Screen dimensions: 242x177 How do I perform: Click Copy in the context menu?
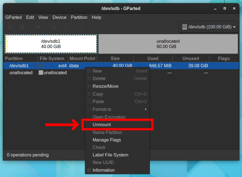pyautogui.click(x=117, y=94)
